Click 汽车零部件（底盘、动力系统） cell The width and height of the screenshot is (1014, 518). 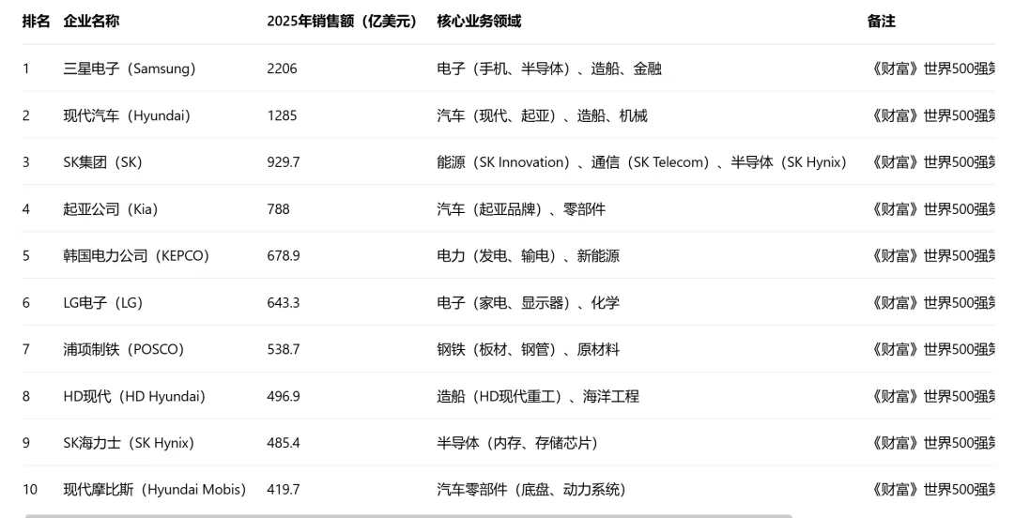pos(531,490)
